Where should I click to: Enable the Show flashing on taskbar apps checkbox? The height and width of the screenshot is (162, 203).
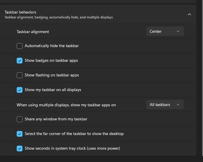coord(20,75)
